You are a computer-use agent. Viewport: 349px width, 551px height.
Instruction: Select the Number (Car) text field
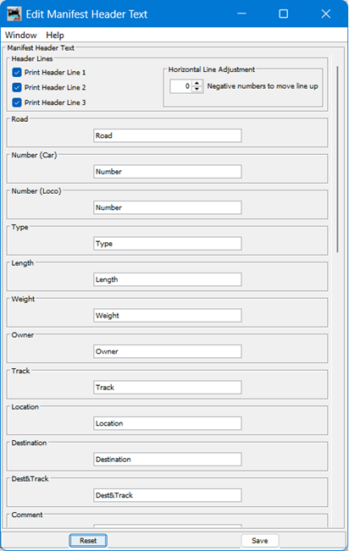168,172
